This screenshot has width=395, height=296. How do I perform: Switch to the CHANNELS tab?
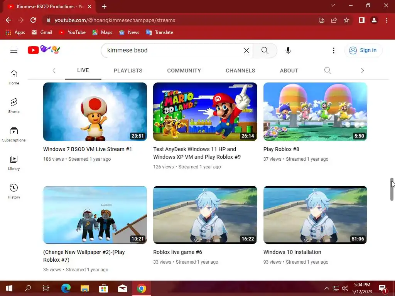[240, 71]
